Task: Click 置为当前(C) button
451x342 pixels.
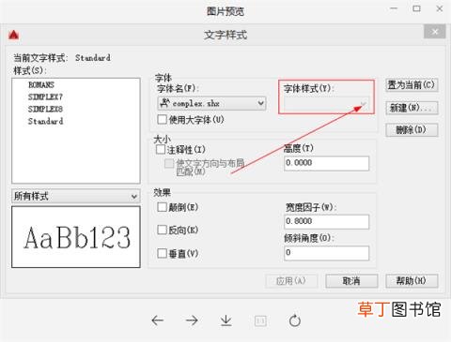Action: (412, 85)
